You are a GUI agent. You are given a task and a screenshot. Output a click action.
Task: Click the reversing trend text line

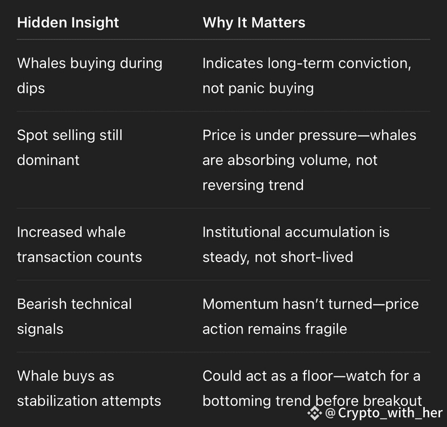click(253, 185)
